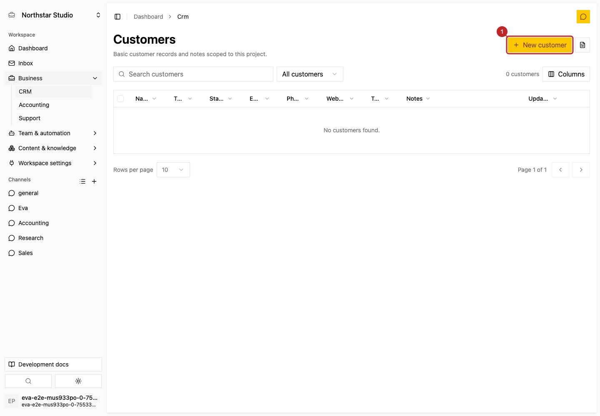
Task: Open the Research channel
Action: point(53,238)
